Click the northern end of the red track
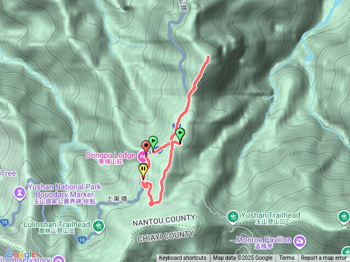 208,57
